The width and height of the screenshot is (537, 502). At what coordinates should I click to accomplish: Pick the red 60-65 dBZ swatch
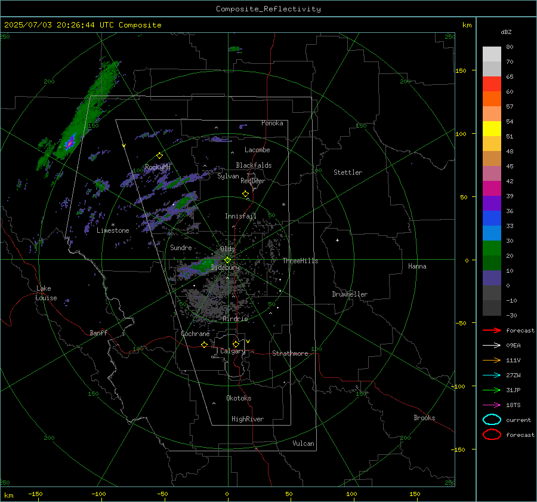click(492, 84)
